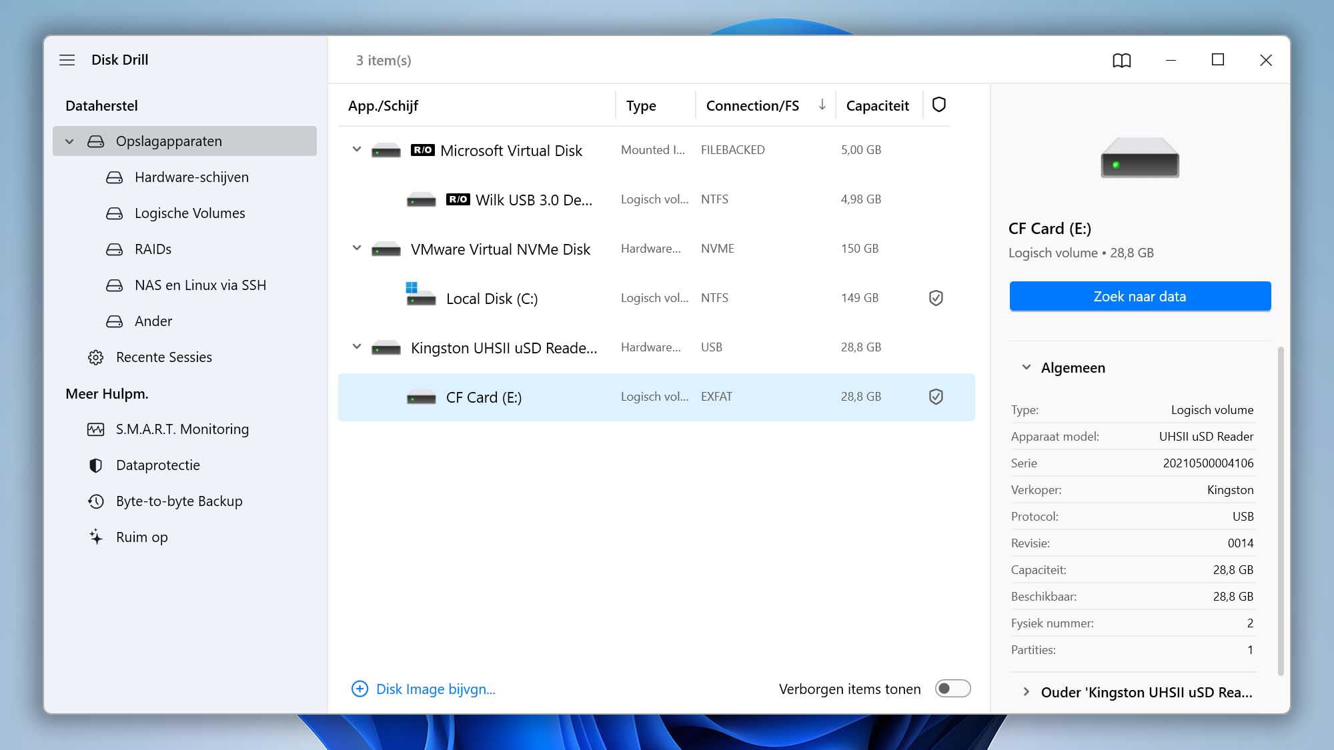Click Disk Image bijvgn... link
Image resolution: width=1334 pixels, height=750 pixels.
point(436,689)
